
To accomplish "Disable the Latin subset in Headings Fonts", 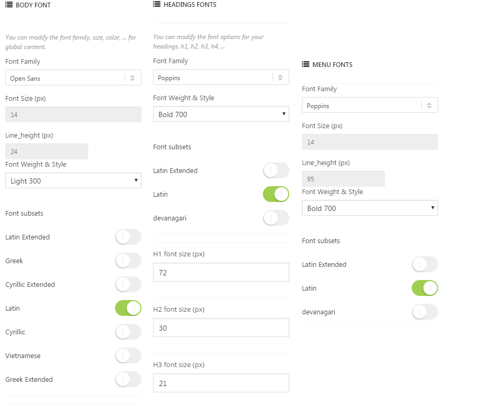I will (x=276, y=194).
